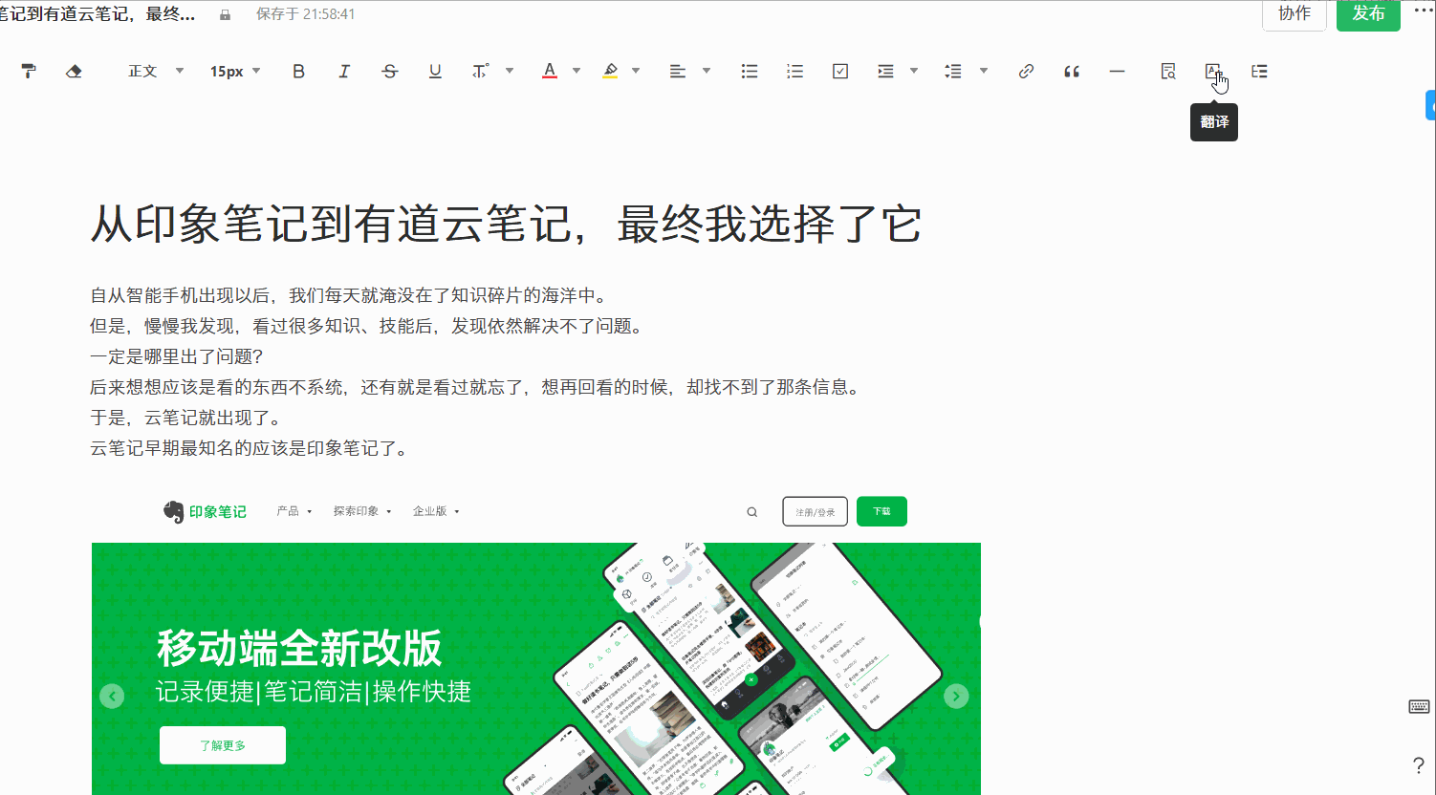Click the text alignment icon
The image size is (1436, 795).
pos(678,71)
